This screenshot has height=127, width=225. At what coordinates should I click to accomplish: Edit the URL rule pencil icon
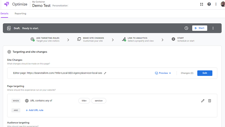pos(202,101)
